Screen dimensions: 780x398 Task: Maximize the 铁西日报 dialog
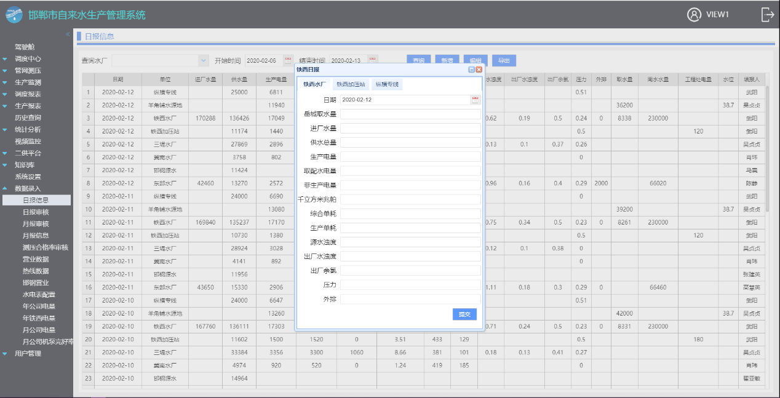point(471,70)
